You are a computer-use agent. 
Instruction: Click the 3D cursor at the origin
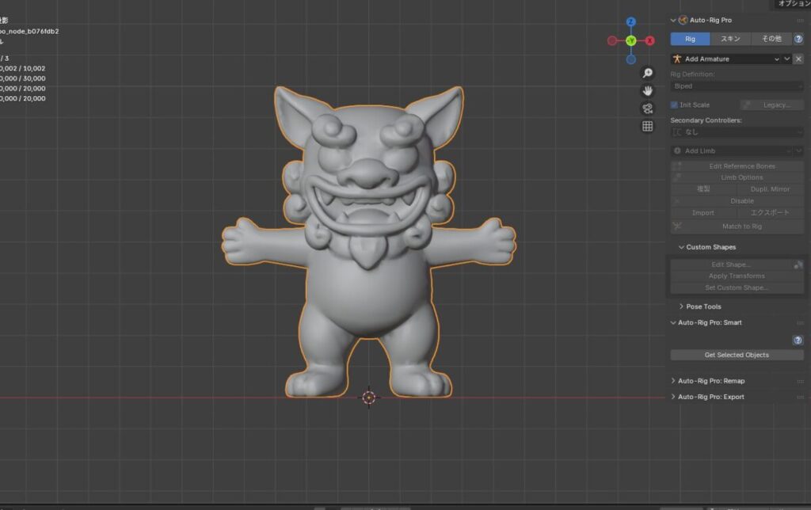pos(369,398)
